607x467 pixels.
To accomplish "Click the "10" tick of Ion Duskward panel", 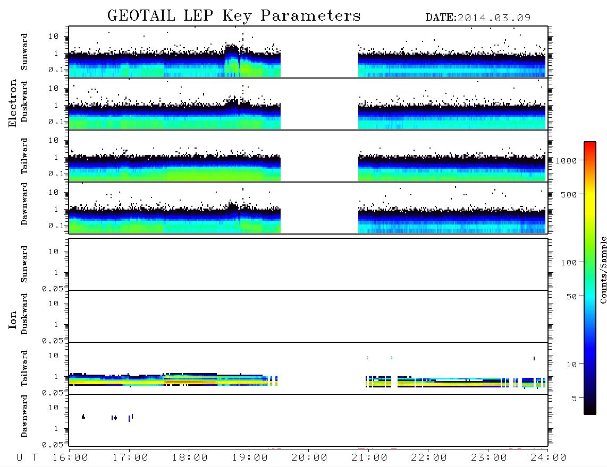I will 54,304.
